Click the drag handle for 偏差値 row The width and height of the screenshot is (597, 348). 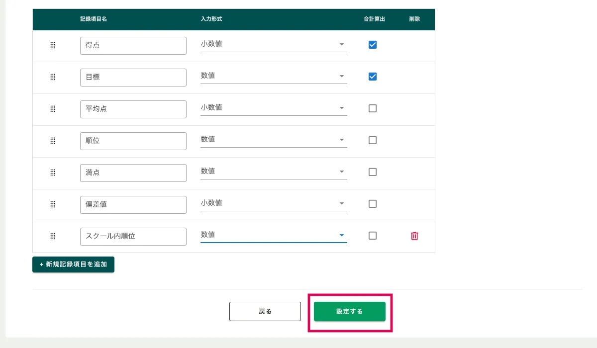point(53,204)
